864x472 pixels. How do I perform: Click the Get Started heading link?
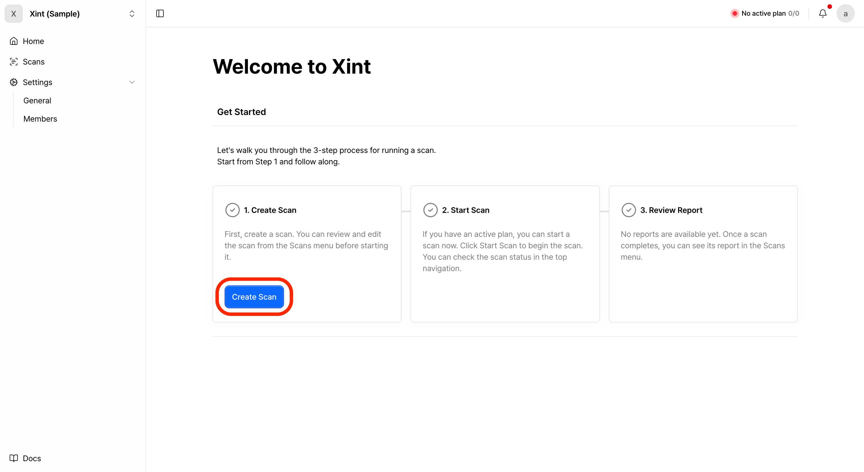pyautogui.click(x=241, y=112)
